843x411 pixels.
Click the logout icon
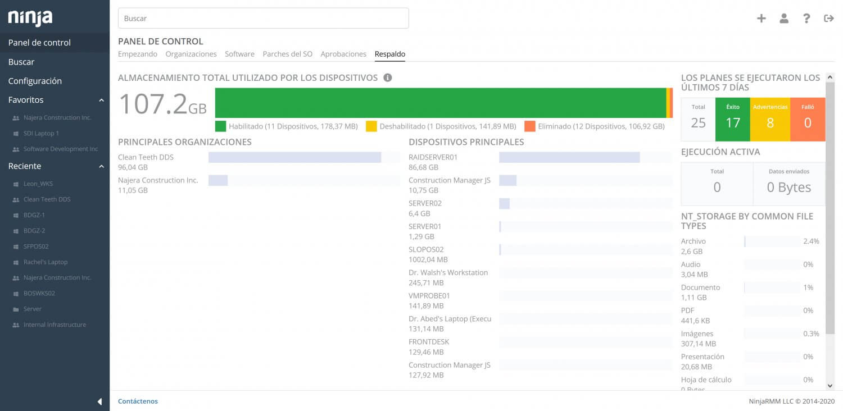(x=828, y=19)
